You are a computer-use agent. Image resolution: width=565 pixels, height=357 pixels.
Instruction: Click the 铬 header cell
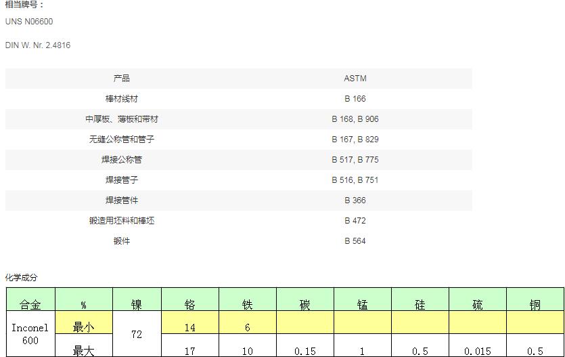[x=190, y=299]
